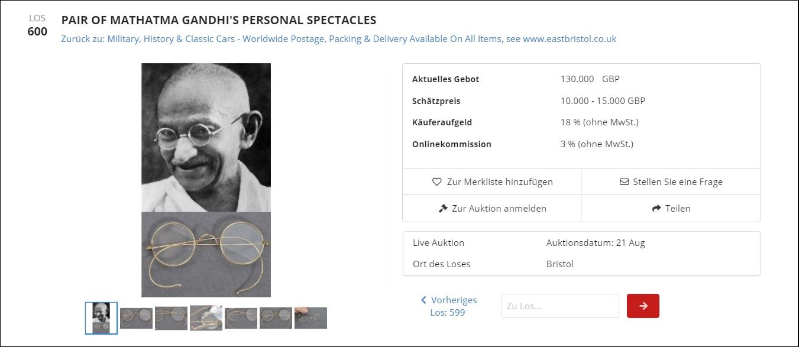Click the gavel icon for auction registration
This screenshot has height=347, width=799.
click(x=443, y=209)
